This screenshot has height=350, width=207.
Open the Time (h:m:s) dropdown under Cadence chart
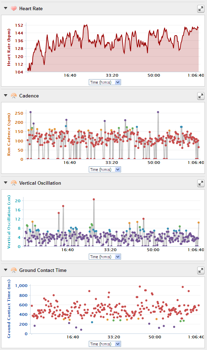tap(105, 170)
